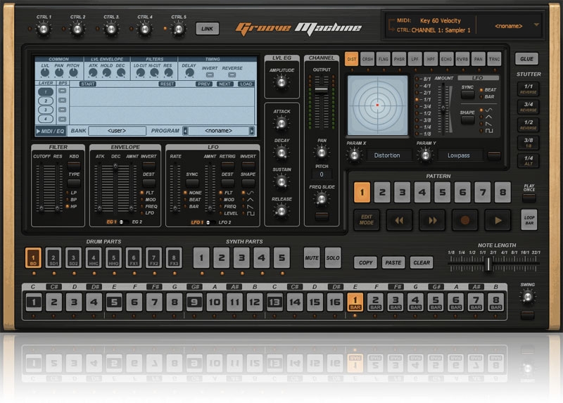The image size is (563, 403).
Task: Expand the MIDI / EQ section
Action: [x=50, y=131]
